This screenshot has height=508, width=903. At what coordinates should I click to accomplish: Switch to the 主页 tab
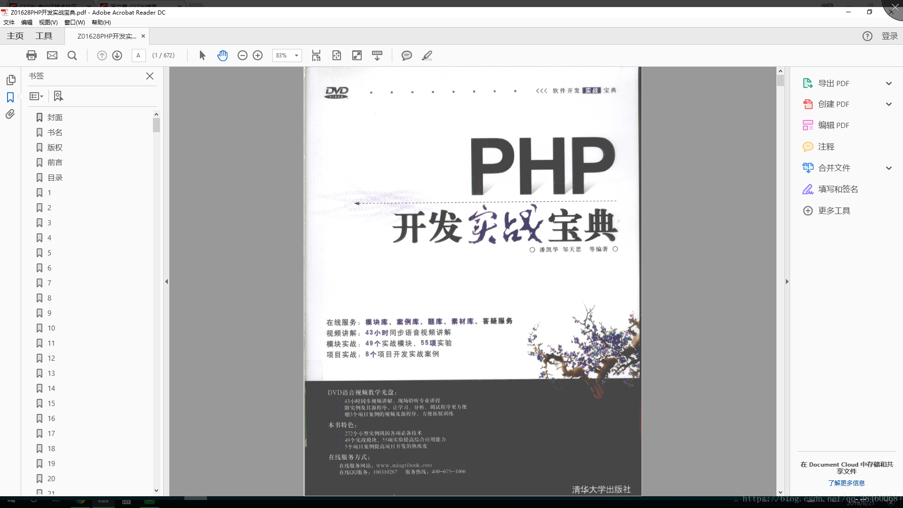(x=15, y=36)
